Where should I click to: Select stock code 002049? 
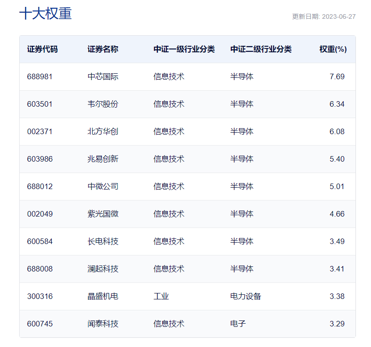click(x=40, y=214)
